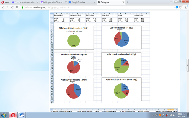This screenshot has height=118, width=189.
Task: Go back to previous page
Action: [3, 7]
